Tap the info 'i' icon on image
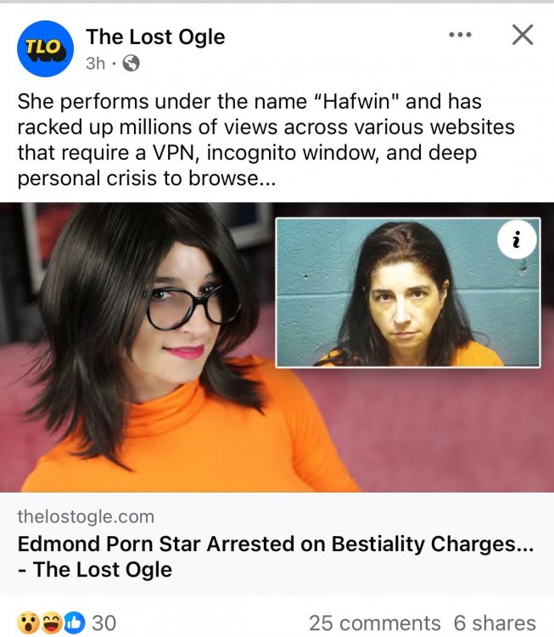The width and height of the screenshot is (554, 637). point(517,240)
